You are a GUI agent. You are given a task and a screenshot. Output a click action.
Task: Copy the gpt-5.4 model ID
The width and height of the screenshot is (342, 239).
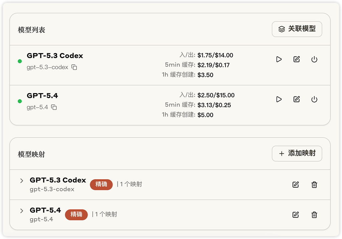[54, 107]
